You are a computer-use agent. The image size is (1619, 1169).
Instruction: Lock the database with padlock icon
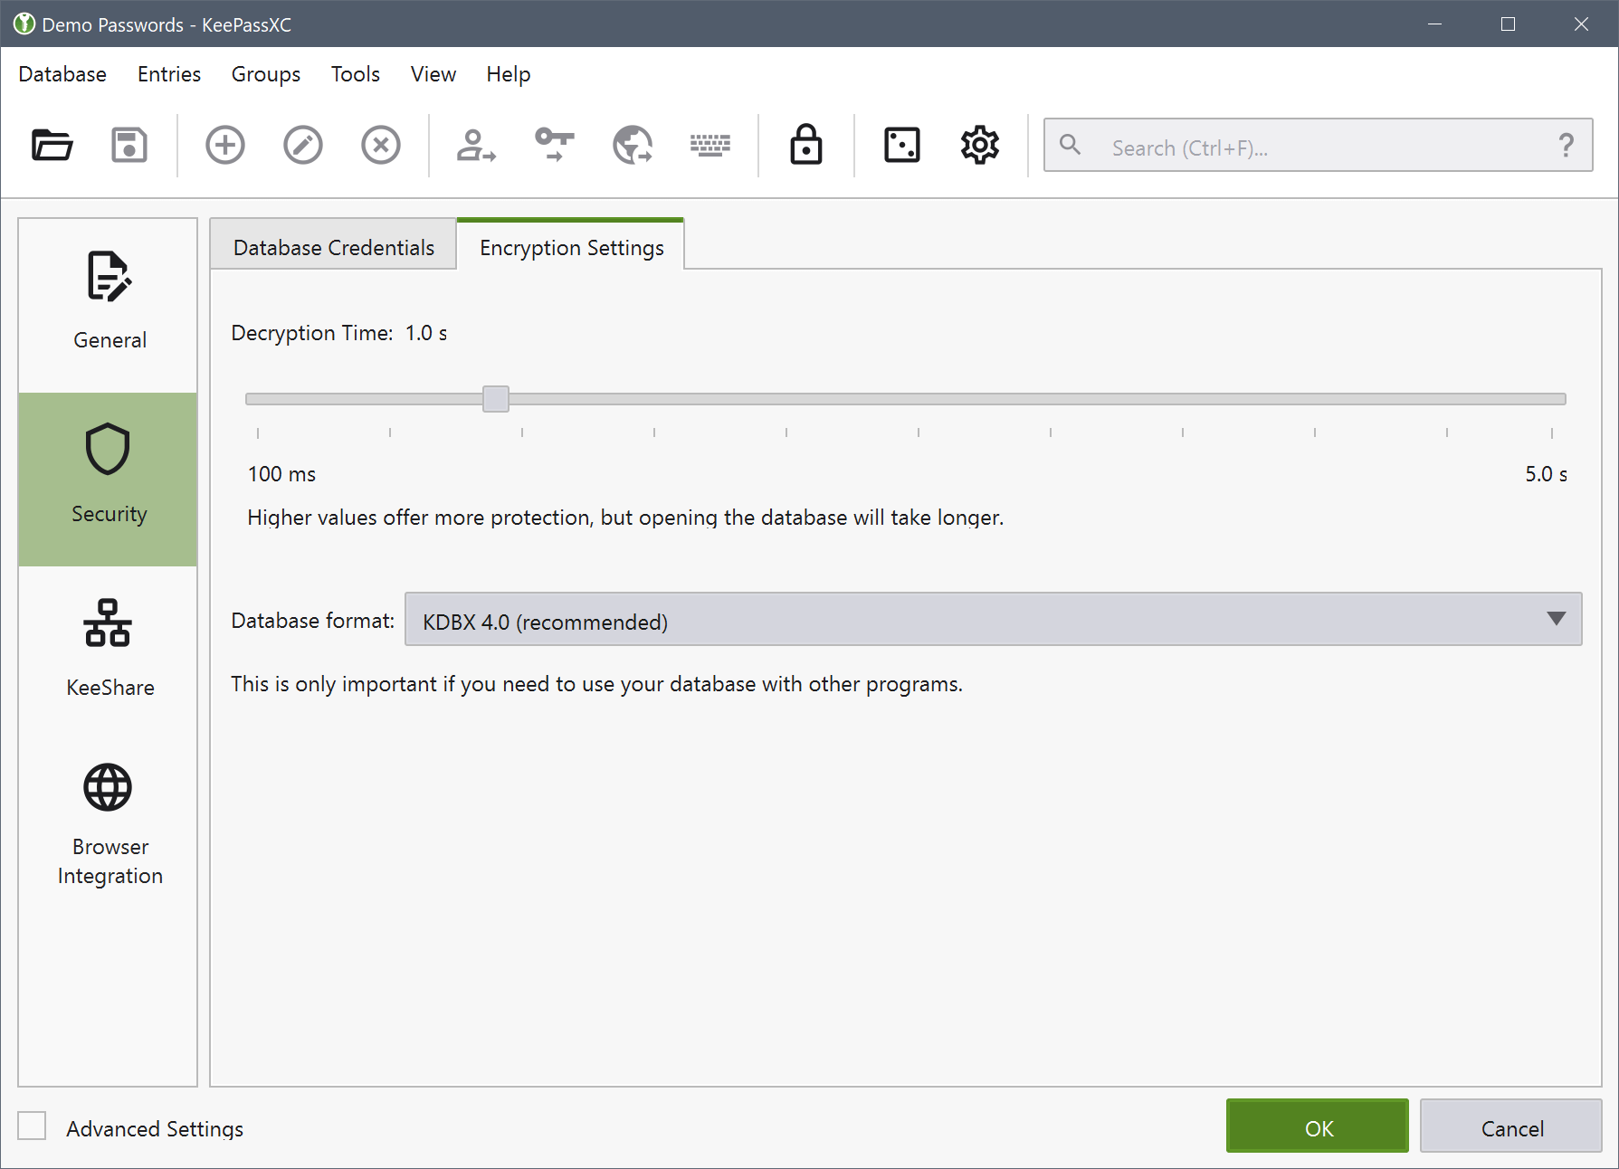[806, 145]
